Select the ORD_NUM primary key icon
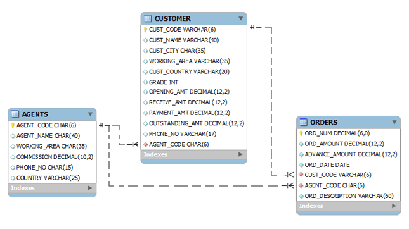Viewport: 409px width, 229px height. coord(301,133)
